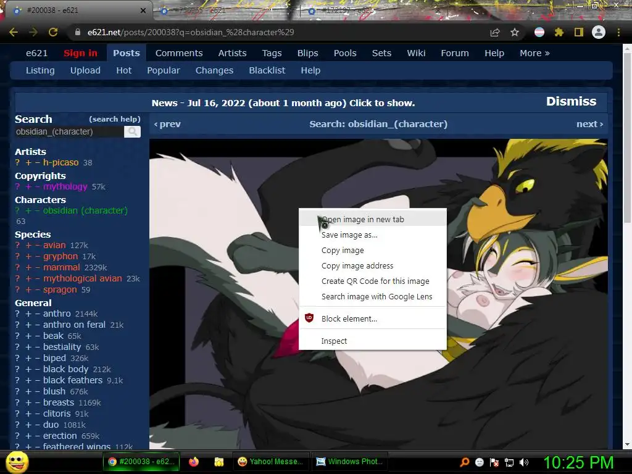Go back using the browser back arrow
This screenshot has height=474, width=632.
pos(14,32)
